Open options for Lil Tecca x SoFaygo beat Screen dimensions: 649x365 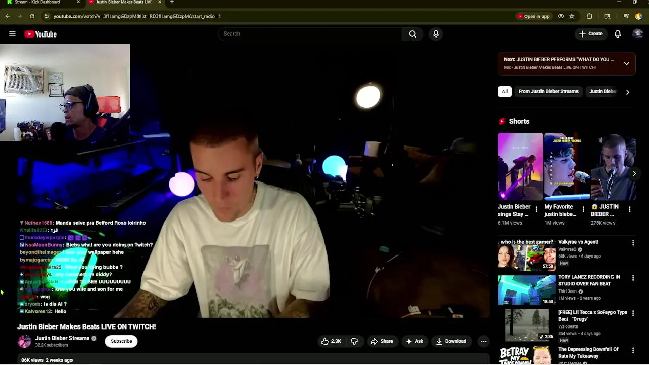point(633,314)
